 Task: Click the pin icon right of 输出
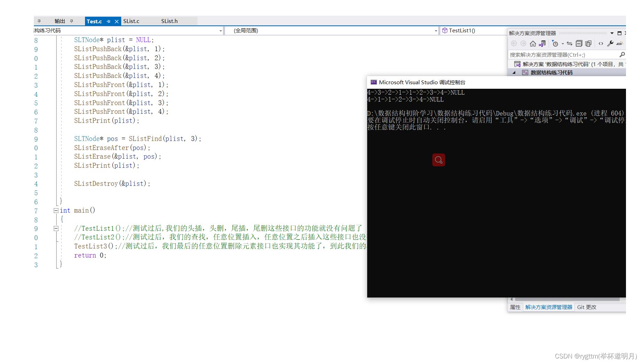click(x=72, y=21)
